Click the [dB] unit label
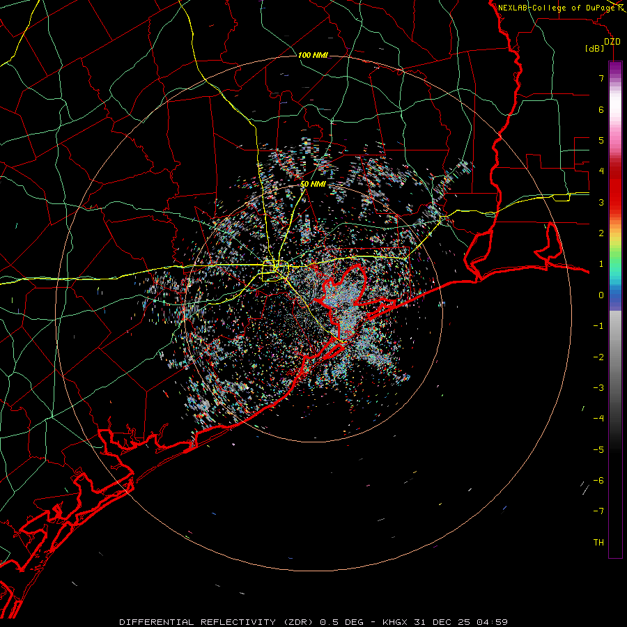The image size is (627, 627). click(595, 49)
